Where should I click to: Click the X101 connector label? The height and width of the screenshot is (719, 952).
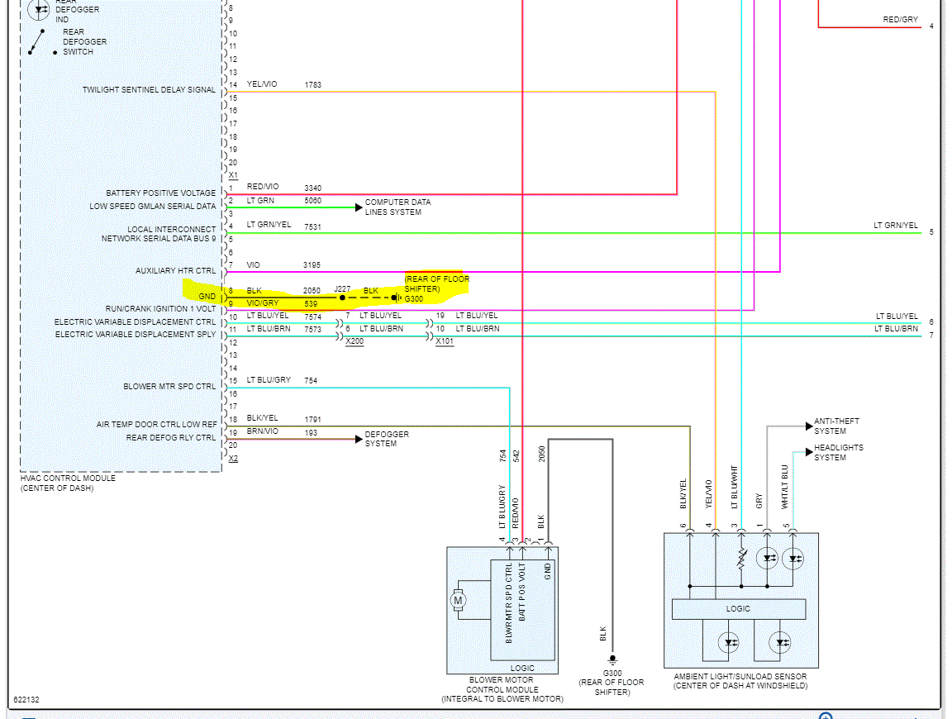444,340
